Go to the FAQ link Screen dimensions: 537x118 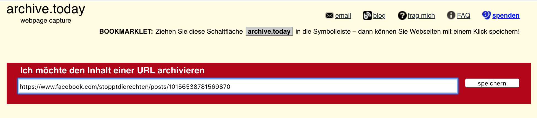coord(464,15)
